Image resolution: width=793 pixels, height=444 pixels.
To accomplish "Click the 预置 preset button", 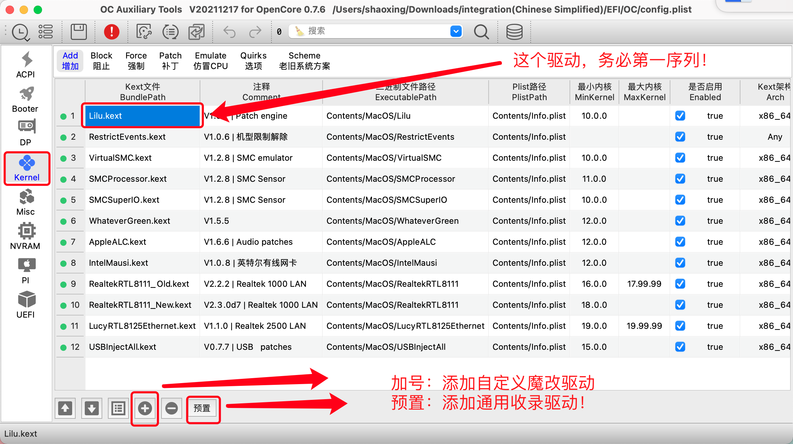I will (x=202, y=408).
